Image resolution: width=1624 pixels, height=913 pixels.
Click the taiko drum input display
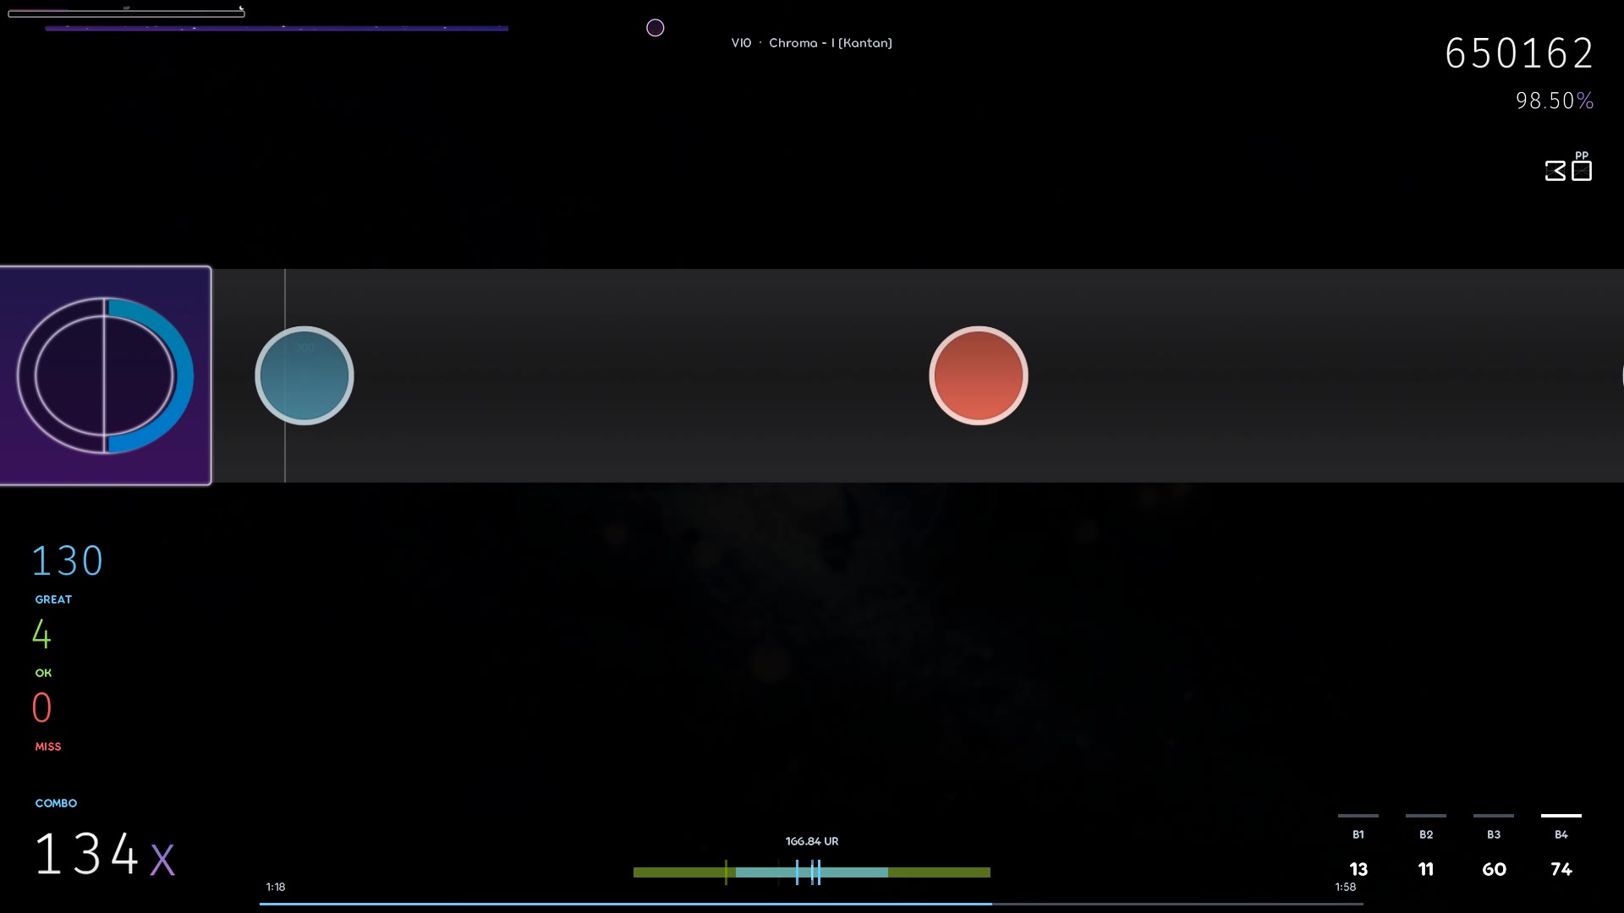(106, 375)
